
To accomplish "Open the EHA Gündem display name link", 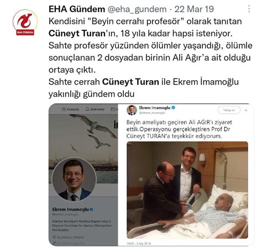I will click(x=77, y=9).
